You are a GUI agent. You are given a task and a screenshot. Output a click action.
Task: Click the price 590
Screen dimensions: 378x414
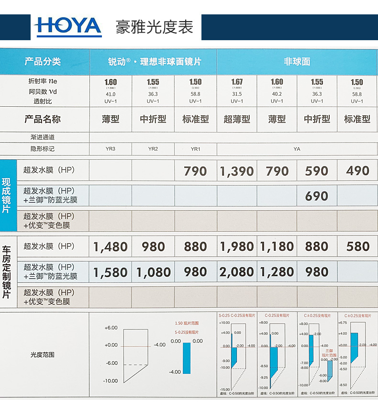click(317, 171)
